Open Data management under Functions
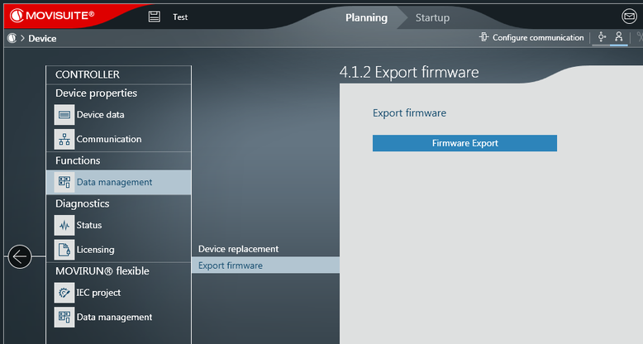The image size is (643, 344). 114,182
